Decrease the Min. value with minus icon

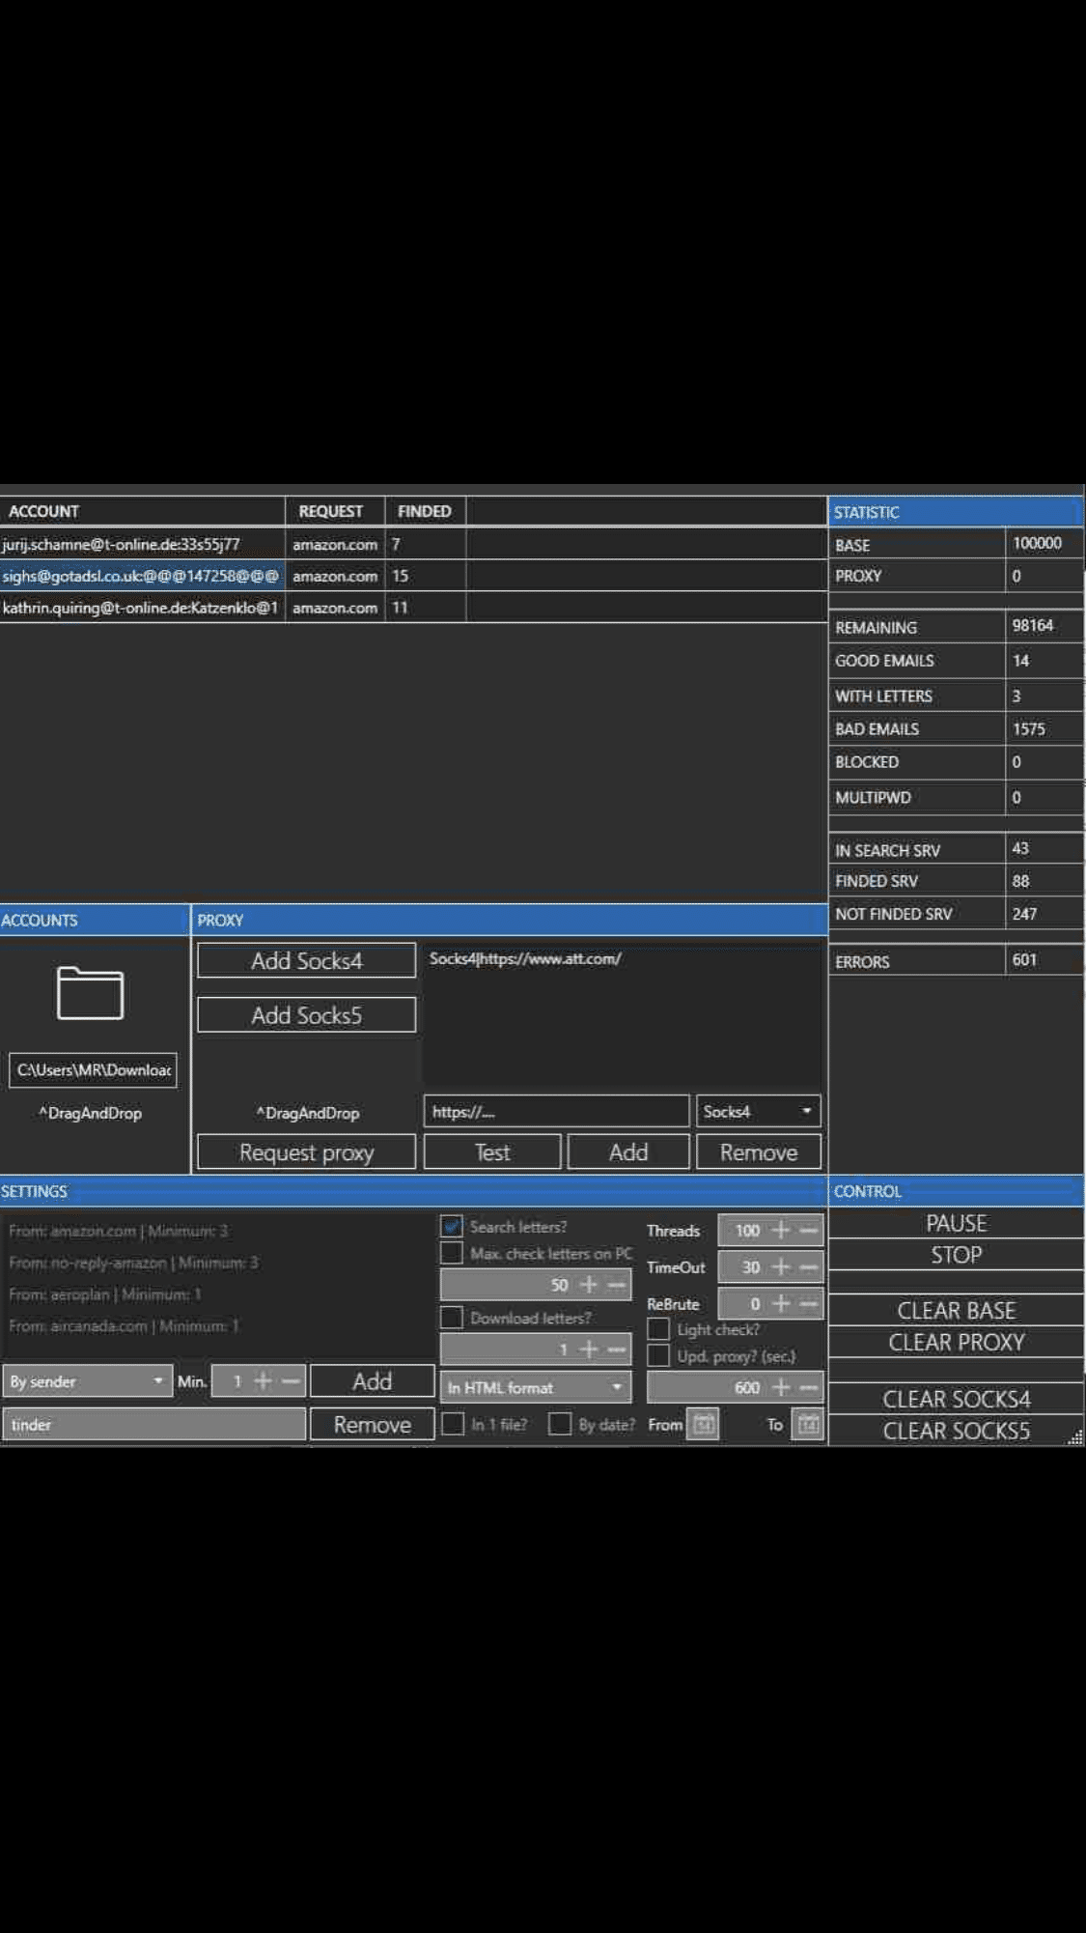(291, 1381)
